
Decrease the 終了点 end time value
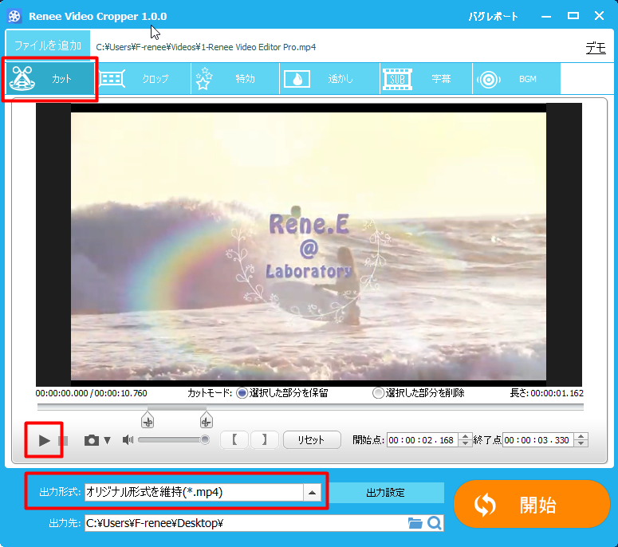[x=581, y=444]
